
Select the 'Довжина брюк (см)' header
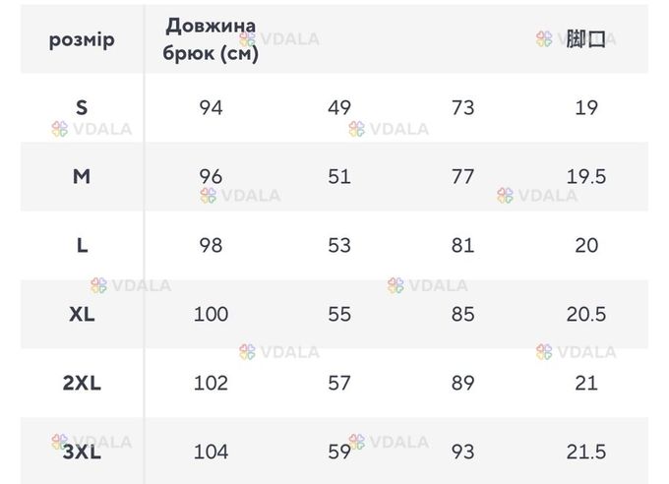pos(211,39)
